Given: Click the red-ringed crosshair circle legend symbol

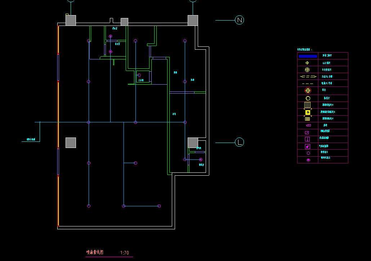Looking at the screenshot, I should [308, 91].
